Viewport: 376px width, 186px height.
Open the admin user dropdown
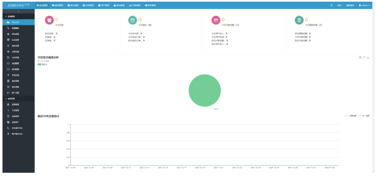pyautogui.click(x=364, y=5)
